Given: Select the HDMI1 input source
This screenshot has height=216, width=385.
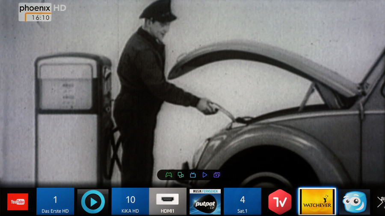Looking at the screenshot, I should [168, 201].
